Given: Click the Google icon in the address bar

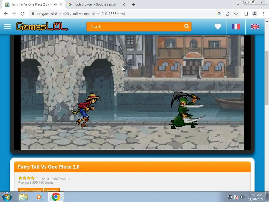Looking at the screenshot, I should (219, 14).
